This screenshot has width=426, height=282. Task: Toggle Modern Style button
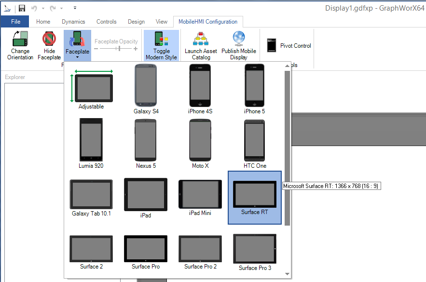[161, 39]
